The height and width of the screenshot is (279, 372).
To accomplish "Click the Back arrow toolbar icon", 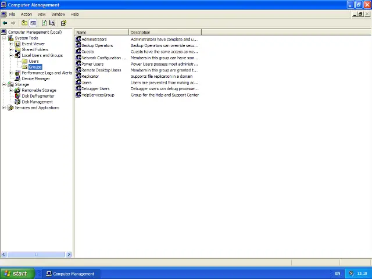I will tap(5, 23).
